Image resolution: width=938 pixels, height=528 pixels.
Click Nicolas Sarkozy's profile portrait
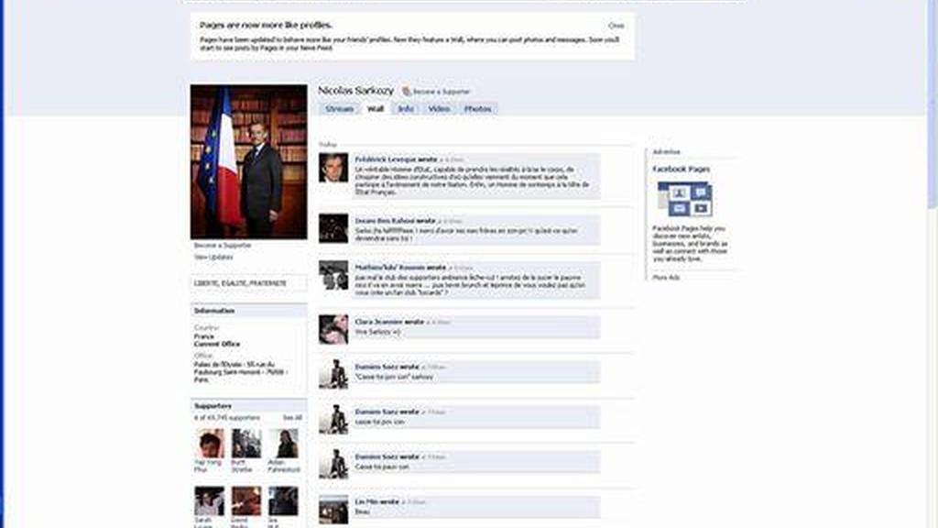click(x=249, y=161)
